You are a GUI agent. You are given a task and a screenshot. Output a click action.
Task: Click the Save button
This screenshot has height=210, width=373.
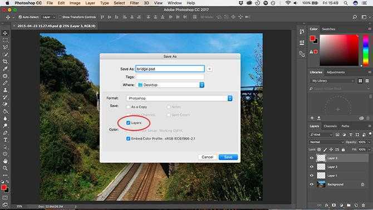228,157
